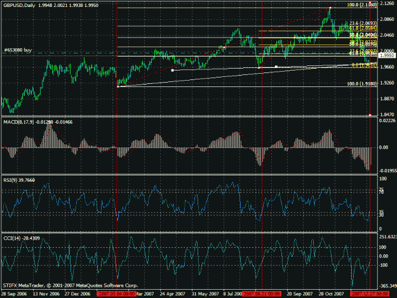The image size is (397, 298).
Task: Click the 24 Apr 2007 date label
Action: click(172, 294)
